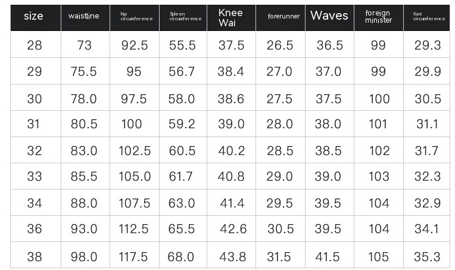Click the 59.2 cell in the table
Viewport: 455px width, 270px height.
pos(182,124)
